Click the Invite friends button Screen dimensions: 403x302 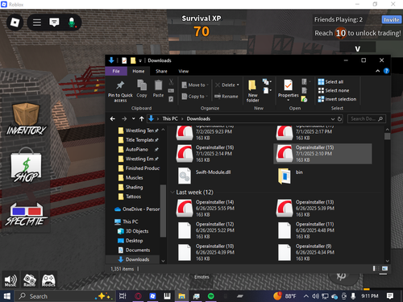pyautogui.click(x=391, y=19)
